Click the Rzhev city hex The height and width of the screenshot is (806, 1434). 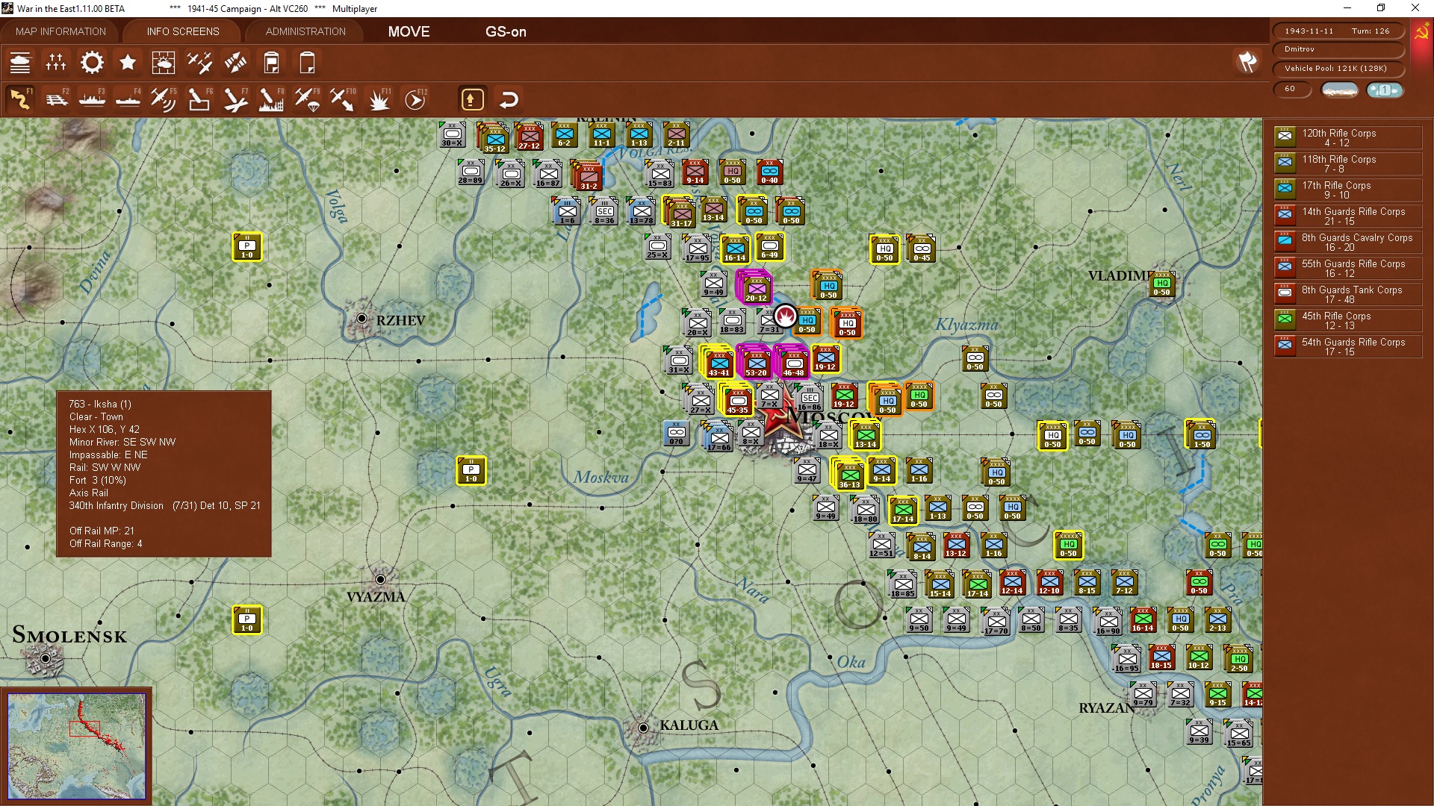[x=361, y=319]
